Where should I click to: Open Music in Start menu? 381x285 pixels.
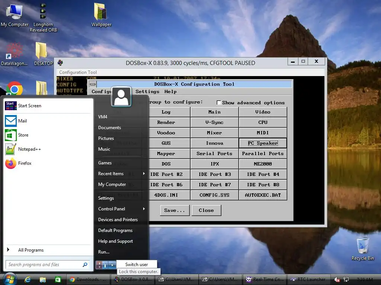point(104,149)
